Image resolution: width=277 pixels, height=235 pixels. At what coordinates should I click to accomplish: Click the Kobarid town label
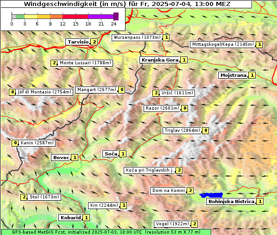(70, 218)
